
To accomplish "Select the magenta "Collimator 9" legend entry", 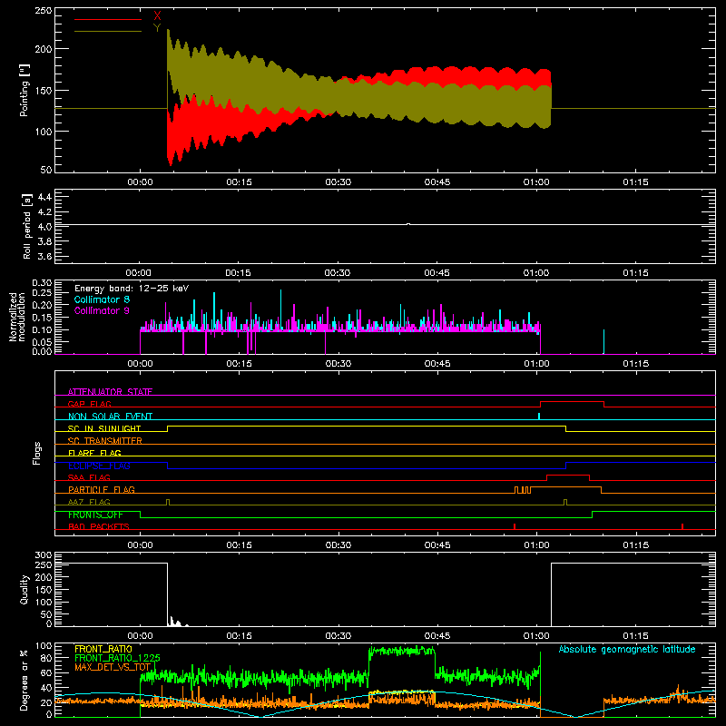I will pyautogui.click(x=102, y=310).
